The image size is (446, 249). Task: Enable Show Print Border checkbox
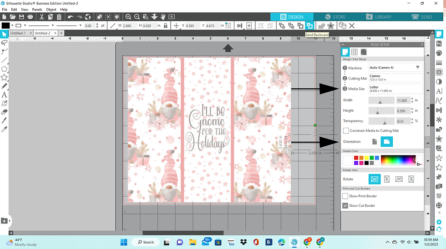click(x=345, y=196)
